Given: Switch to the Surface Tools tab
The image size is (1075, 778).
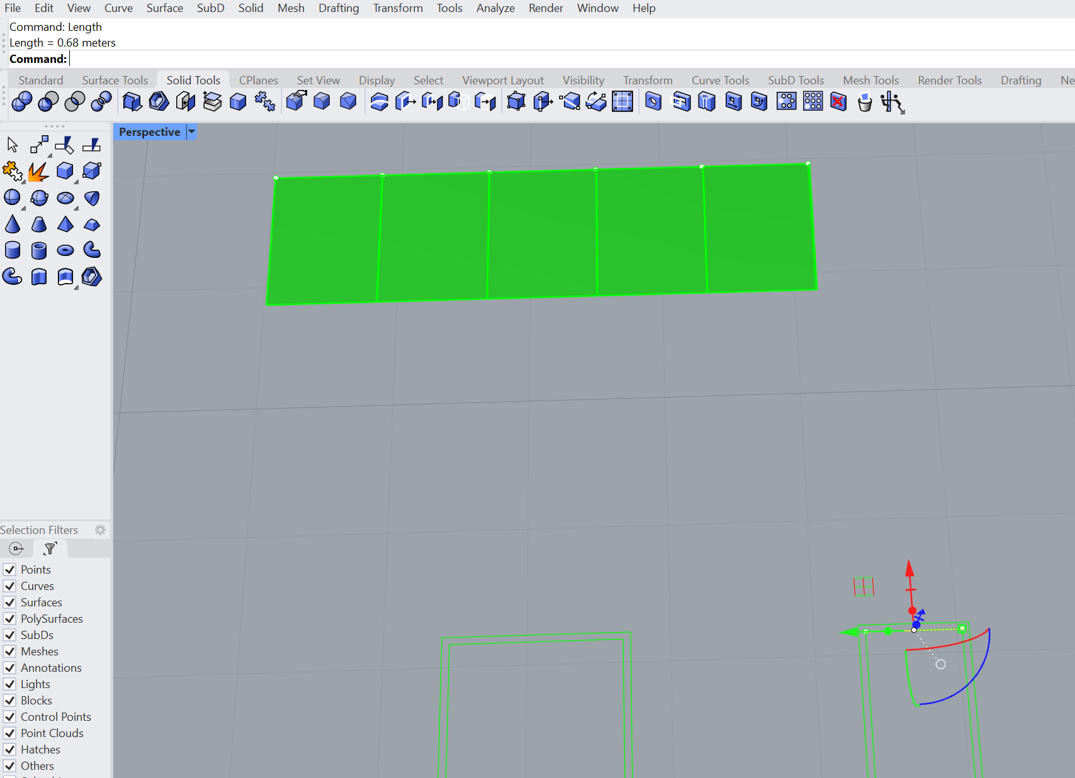Looking at the screenshot, I should [115, 80].
